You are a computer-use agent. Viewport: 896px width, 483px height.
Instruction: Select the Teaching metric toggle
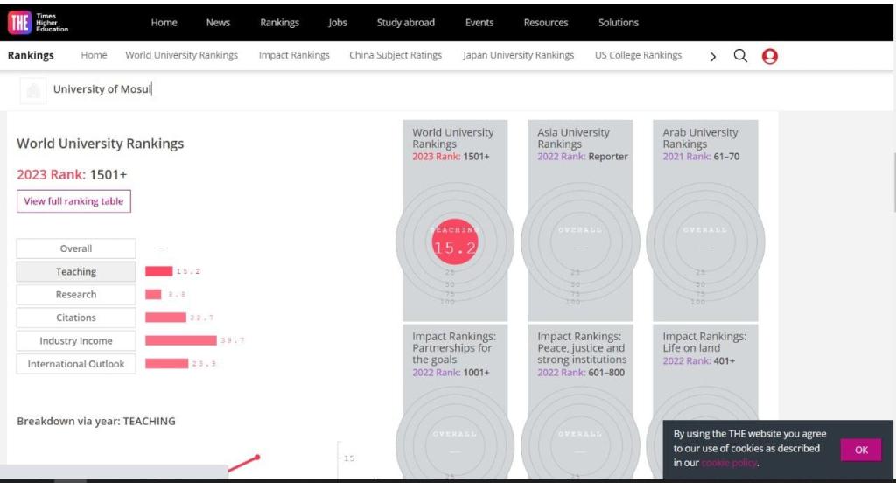76,272
